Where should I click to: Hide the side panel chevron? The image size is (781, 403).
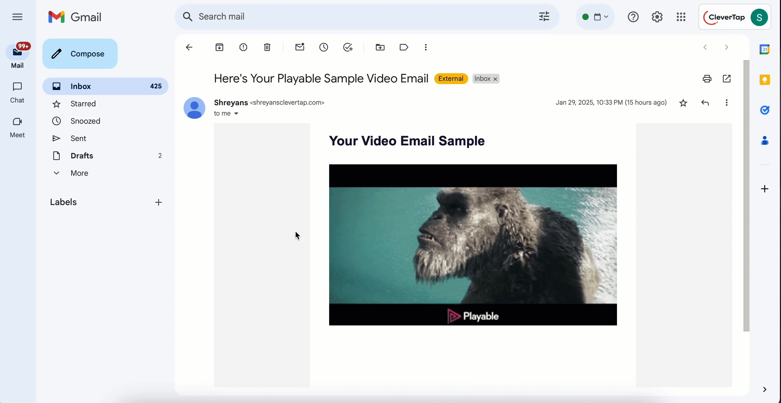[764, 389]
